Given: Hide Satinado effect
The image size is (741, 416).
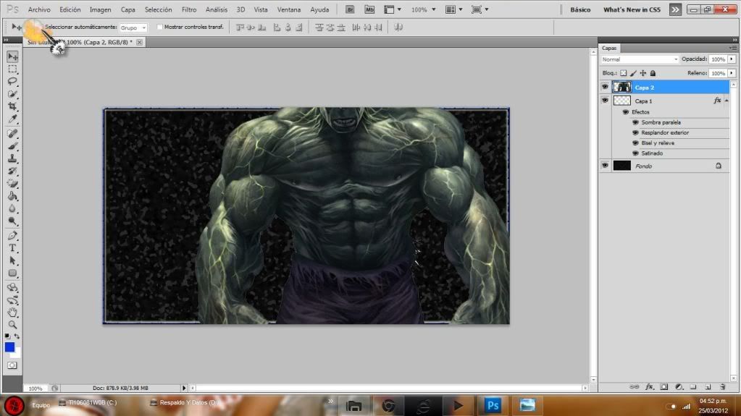Looking at the screenshot, I should coord(636,153).
